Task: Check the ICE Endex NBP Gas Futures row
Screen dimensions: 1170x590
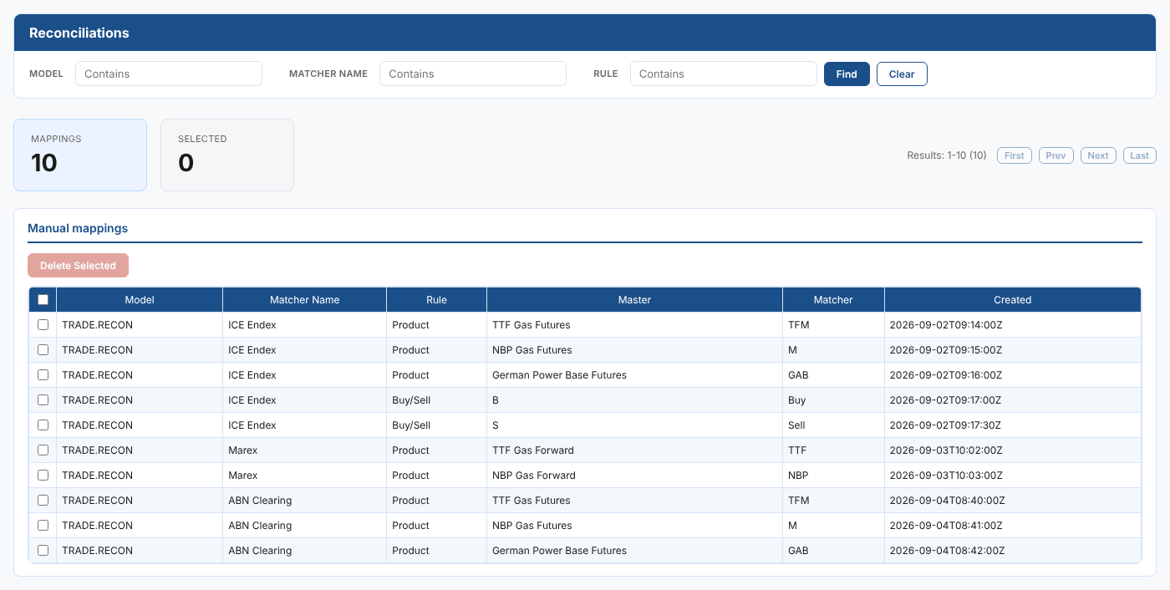Action: (43, 350)
